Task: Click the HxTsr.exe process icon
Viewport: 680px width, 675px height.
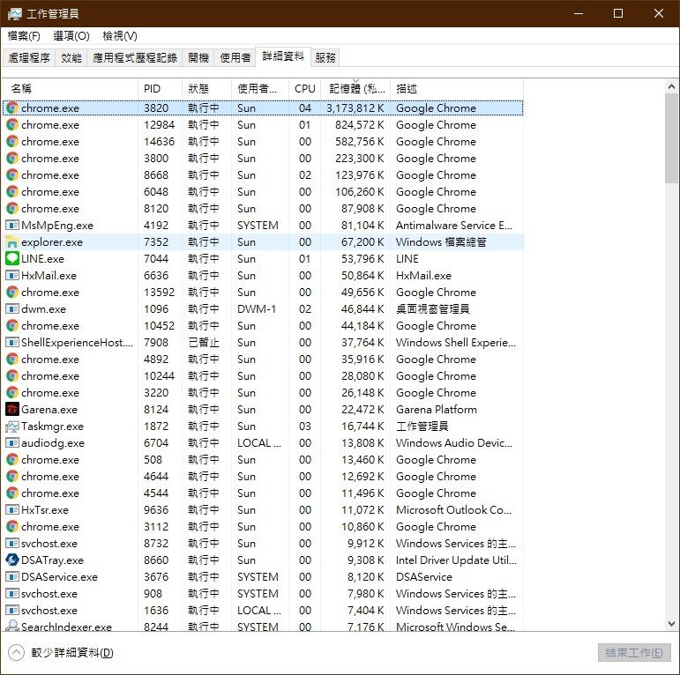Action: [x=12, y=510]
